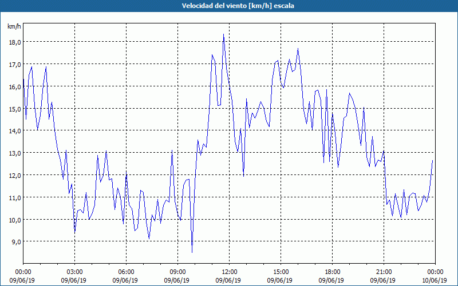
Task: Click the 10/06/19 date label
Action: click(x=435, y=280)
